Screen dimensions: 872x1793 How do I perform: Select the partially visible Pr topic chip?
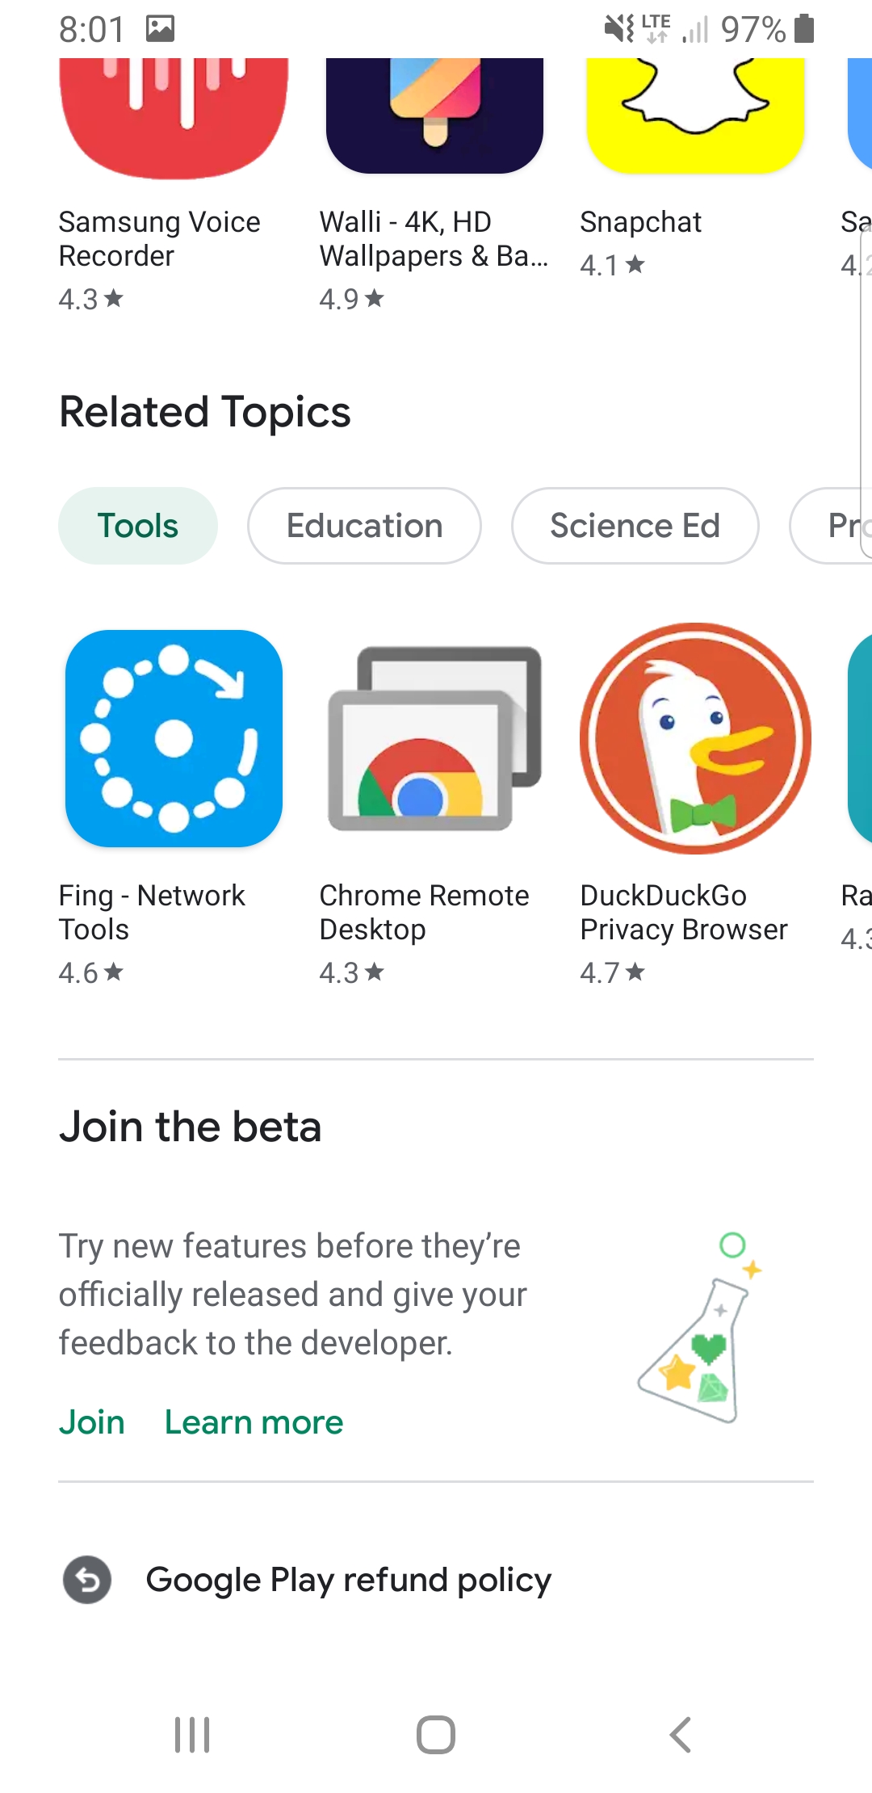[831, 526]
